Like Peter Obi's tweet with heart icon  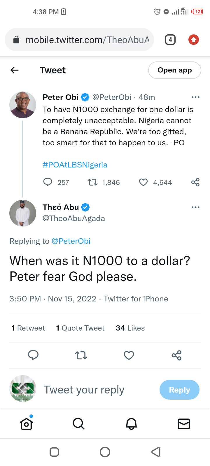tap(143, 182)
